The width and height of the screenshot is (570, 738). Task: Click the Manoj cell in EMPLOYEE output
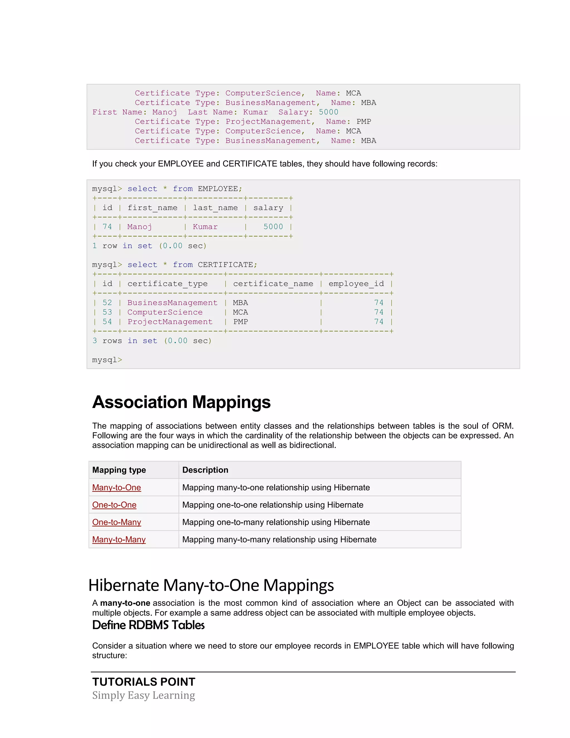click(x=139, y=227)
